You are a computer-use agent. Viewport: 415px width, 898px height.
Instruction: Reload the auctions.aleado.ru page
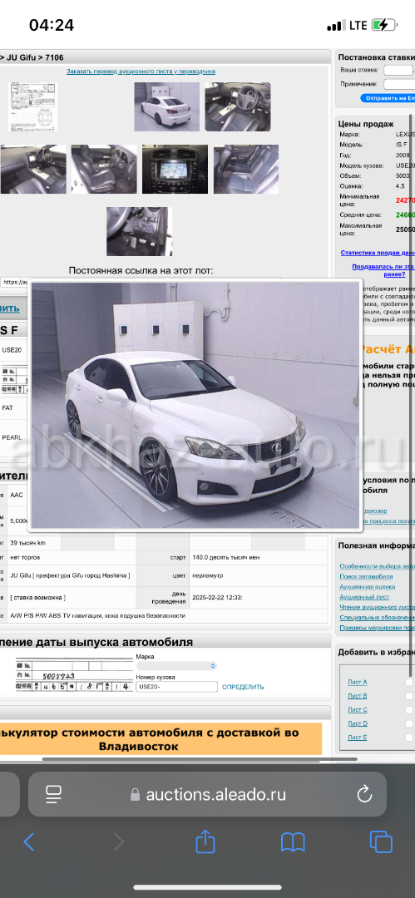(x=364, y=794)
